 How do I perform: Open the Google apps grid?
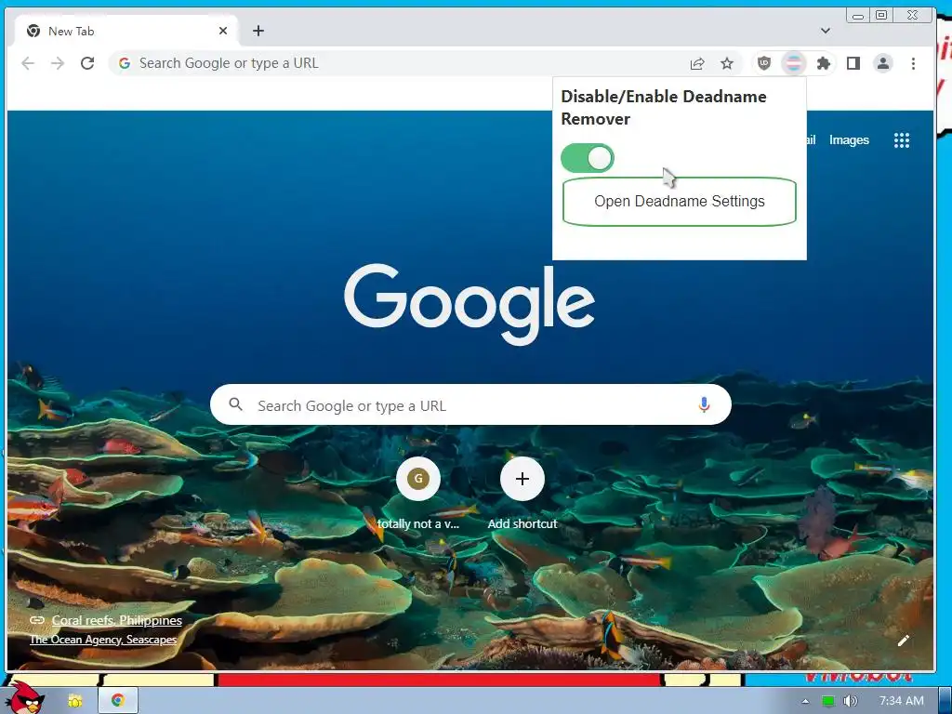point(902,140)
